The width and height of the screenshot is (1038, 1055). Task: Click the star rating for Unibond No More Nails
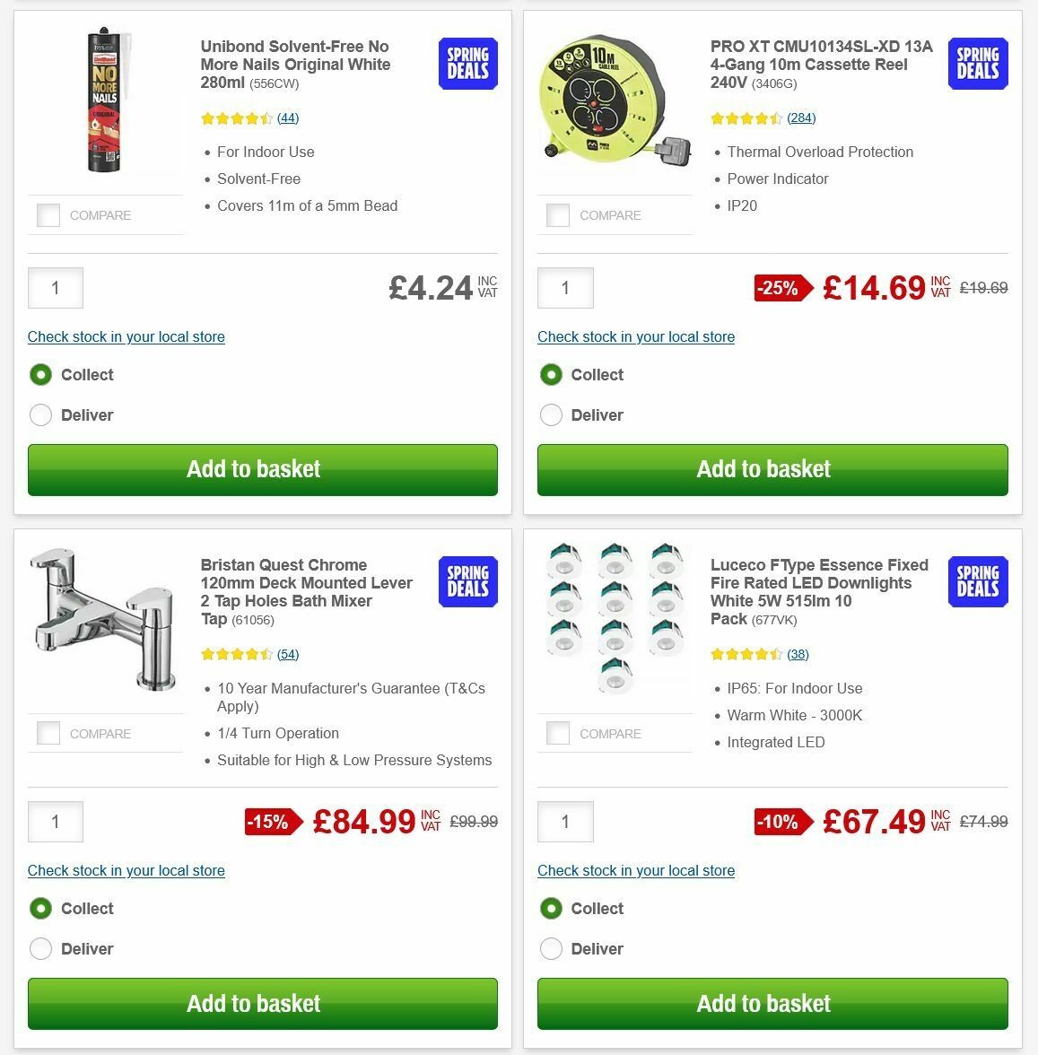236,118
